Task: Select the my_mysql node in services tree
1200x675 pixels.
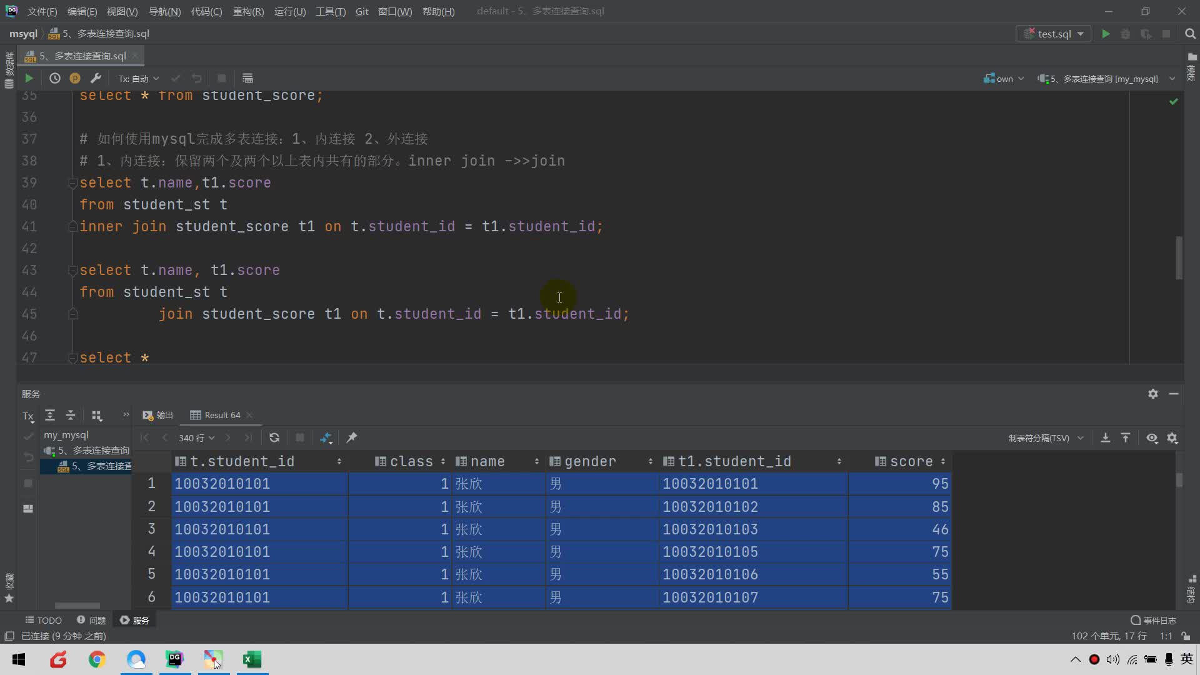Action: coord(66,435)
